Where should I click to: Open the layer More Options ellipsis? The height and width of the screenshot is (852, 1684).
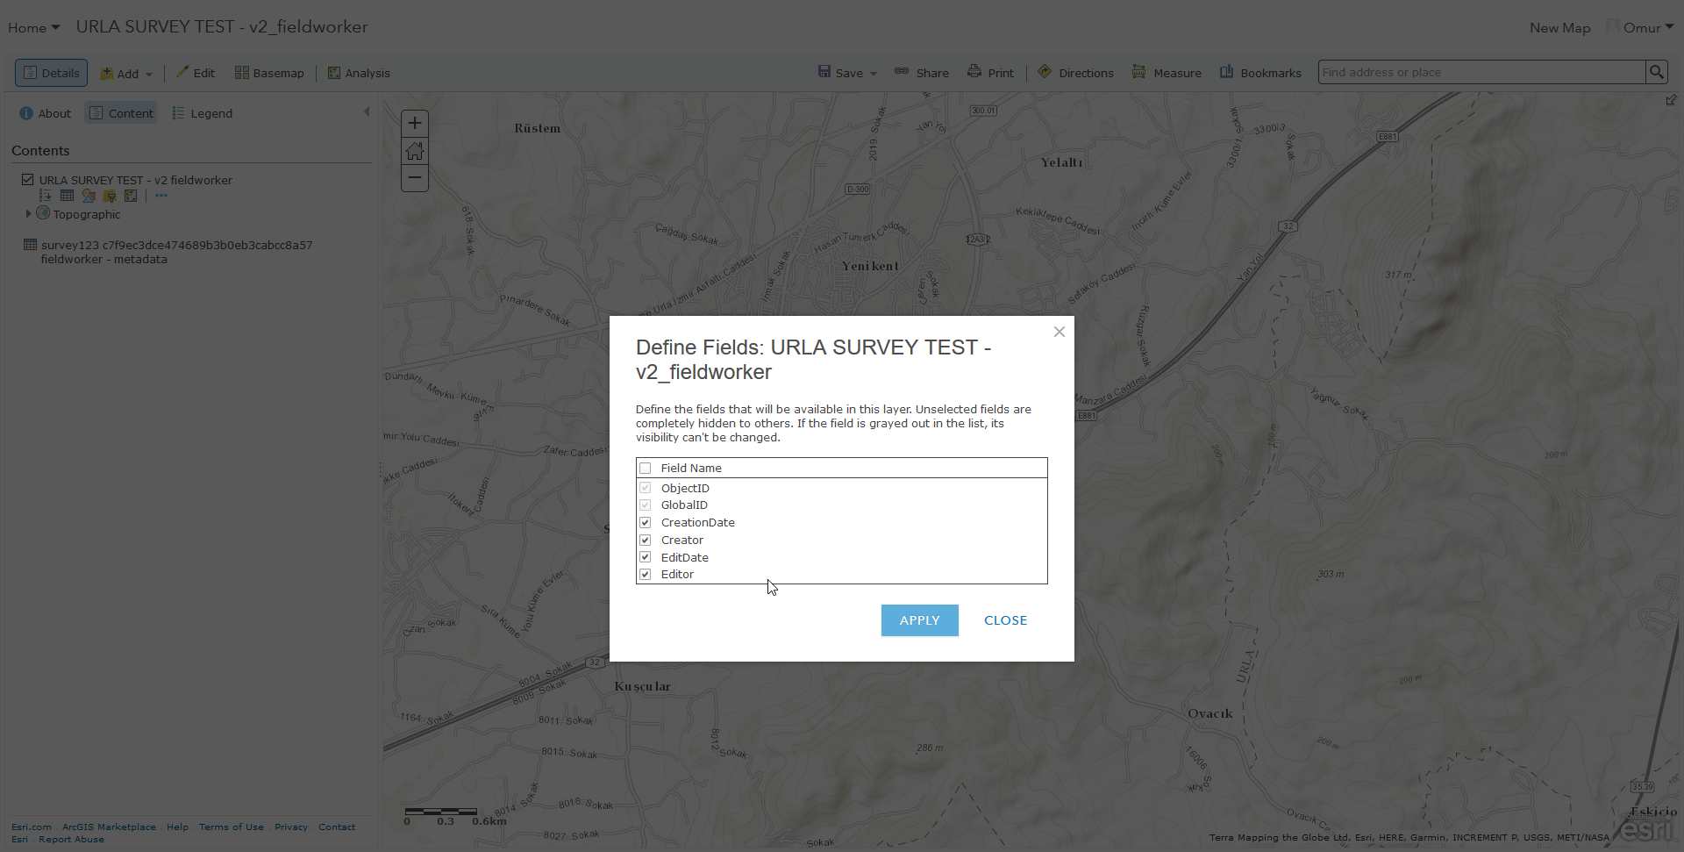tap(161, 196)
